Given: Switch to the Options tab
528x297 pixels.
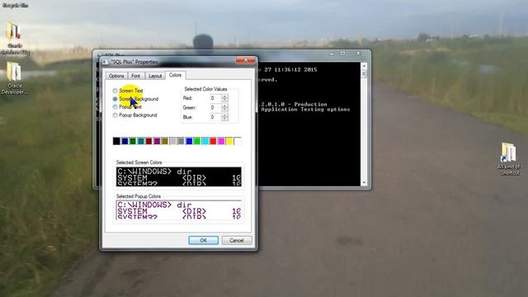Looking at the screenshot, I should coord(116,76).
